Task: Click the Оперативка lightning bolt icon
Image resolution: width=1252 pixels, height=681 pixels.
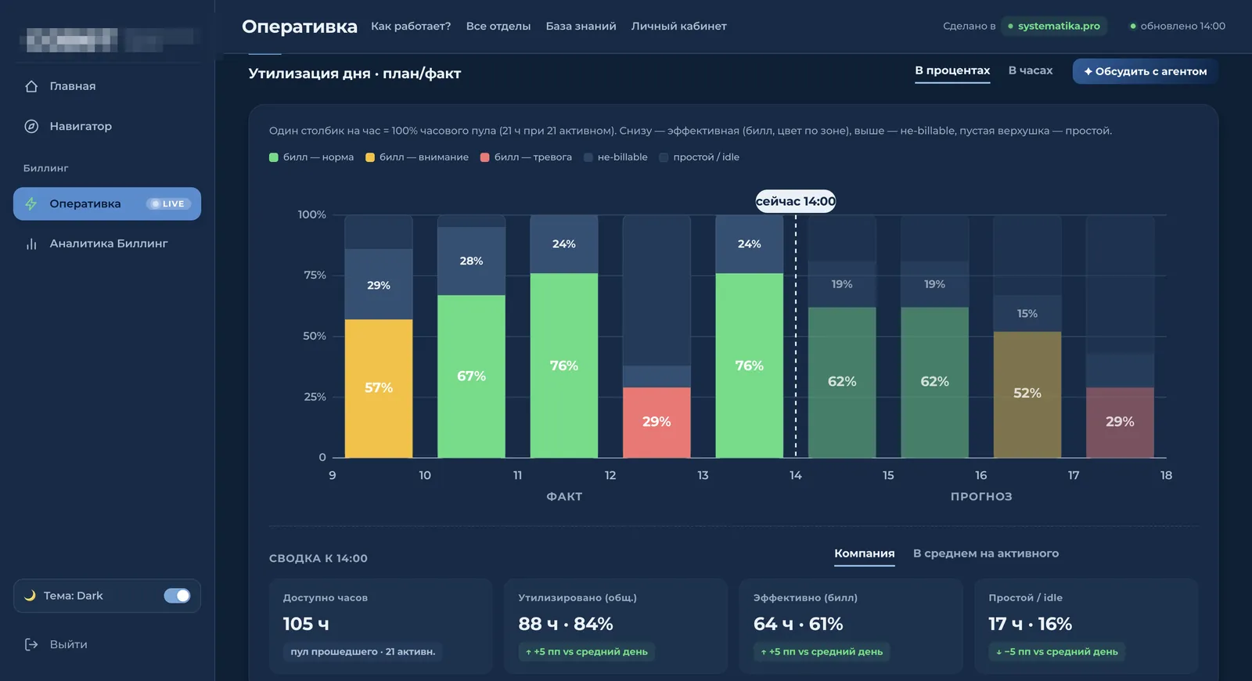Action: tap(31, 204)
